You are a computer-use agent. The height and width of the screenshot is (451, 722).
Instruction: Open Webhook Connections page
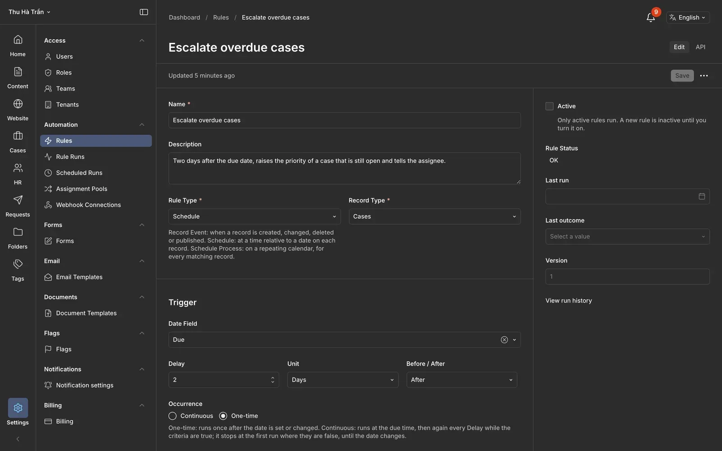pyautogui.click(x=96, y=205)
